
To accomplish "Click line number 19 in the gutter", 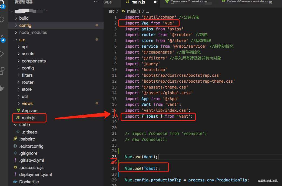I will pyautogui.click(x=114, y=122).
